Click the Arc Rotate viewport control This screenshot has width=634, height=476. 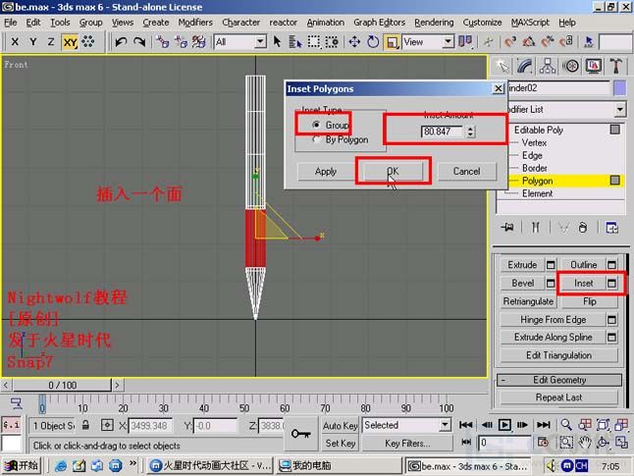coord(603,443)
